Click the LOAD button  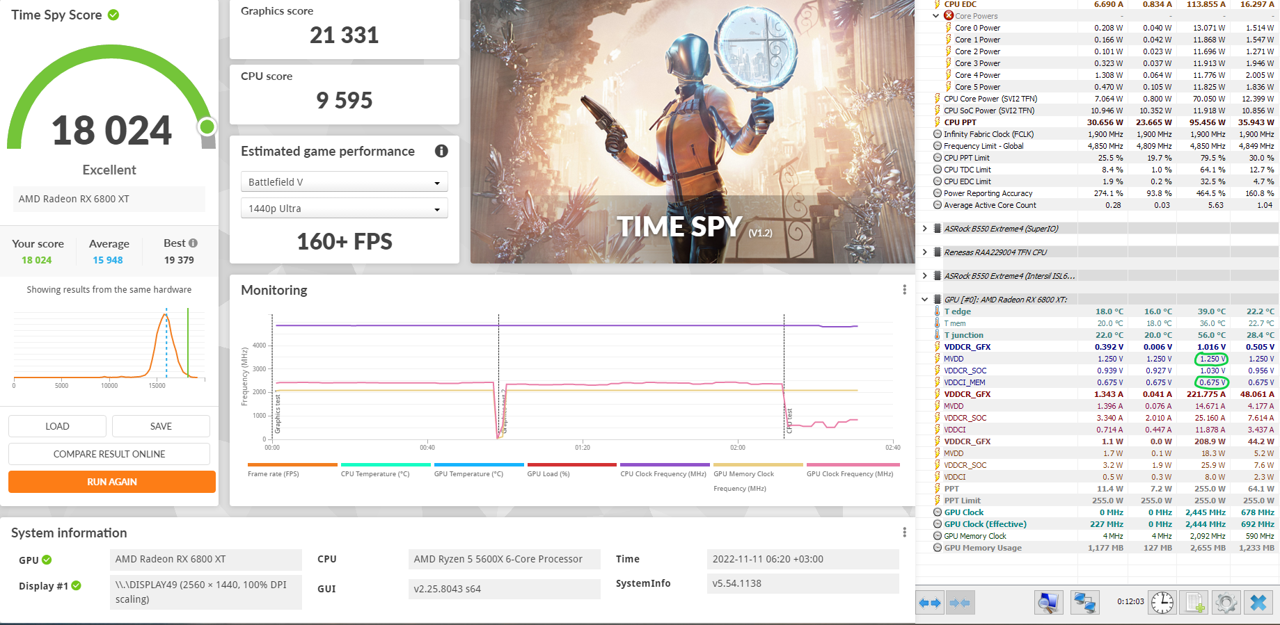[57, 426]
